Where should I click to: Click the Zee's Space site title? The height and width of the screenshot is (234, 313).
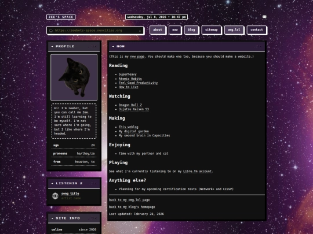pos(61,17)
